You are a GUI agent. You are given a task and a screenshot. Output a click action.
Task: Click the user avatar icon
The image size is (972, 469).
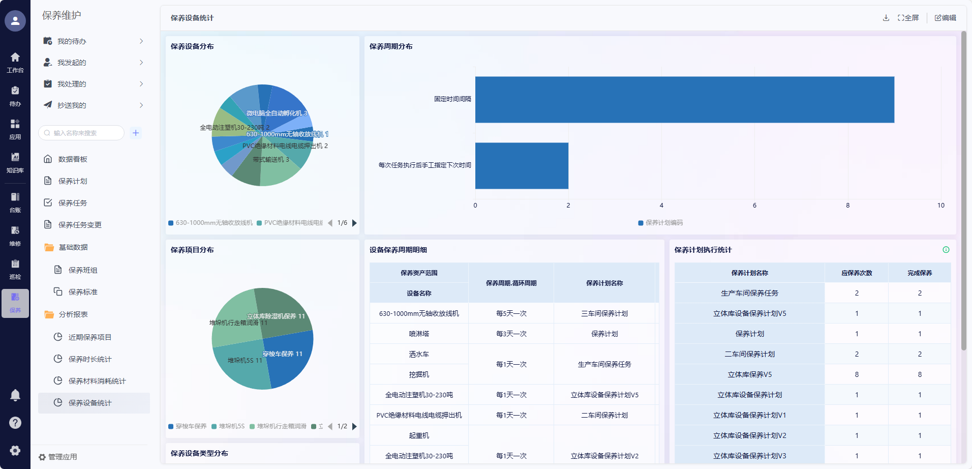coord(15,21)
